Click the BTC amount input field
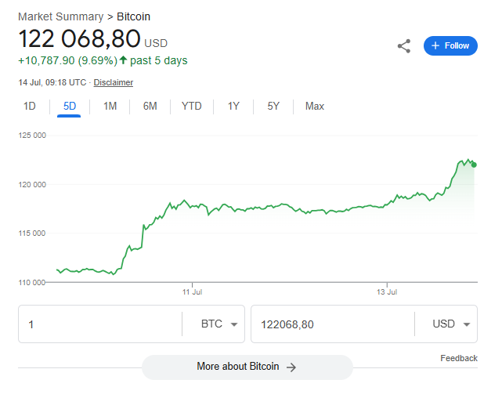This screenshot has height=398, width=502. coord(100,324)
